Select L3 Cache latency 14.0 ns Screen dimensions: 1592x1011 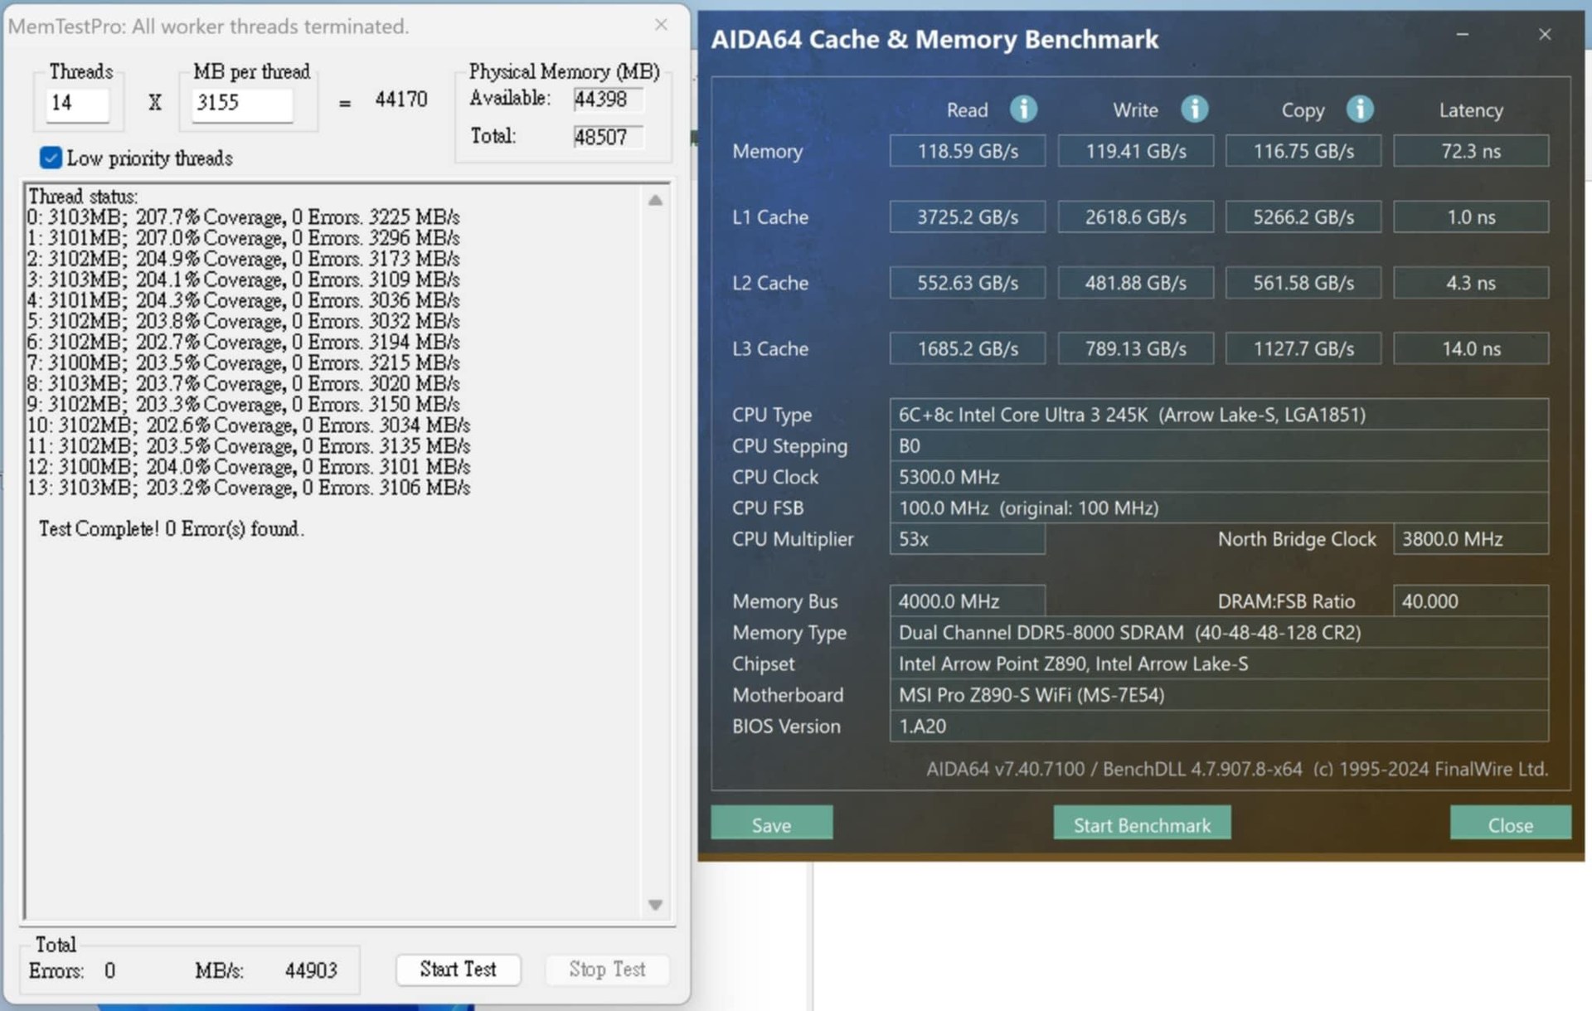(1471, 348)
